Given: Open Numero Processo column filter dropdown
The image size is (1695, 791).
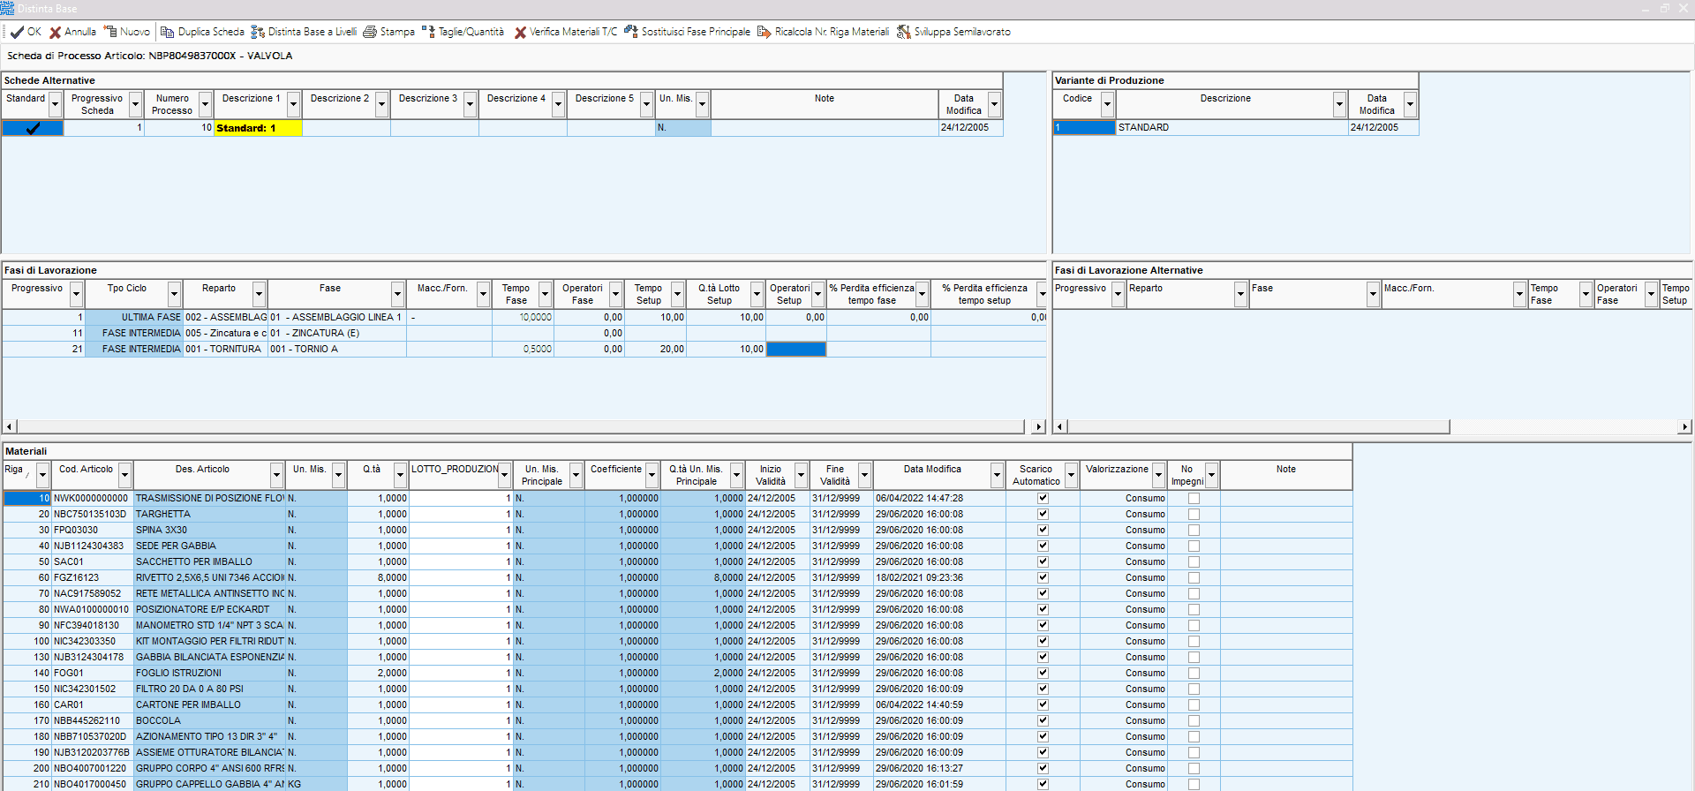Looking at the screenshot, I should [x=205, y=104].
